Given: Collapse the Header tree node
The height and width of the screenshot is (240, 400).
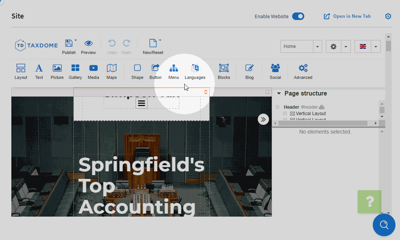Looking at the screenshot, I should click(x=277, y=107).
